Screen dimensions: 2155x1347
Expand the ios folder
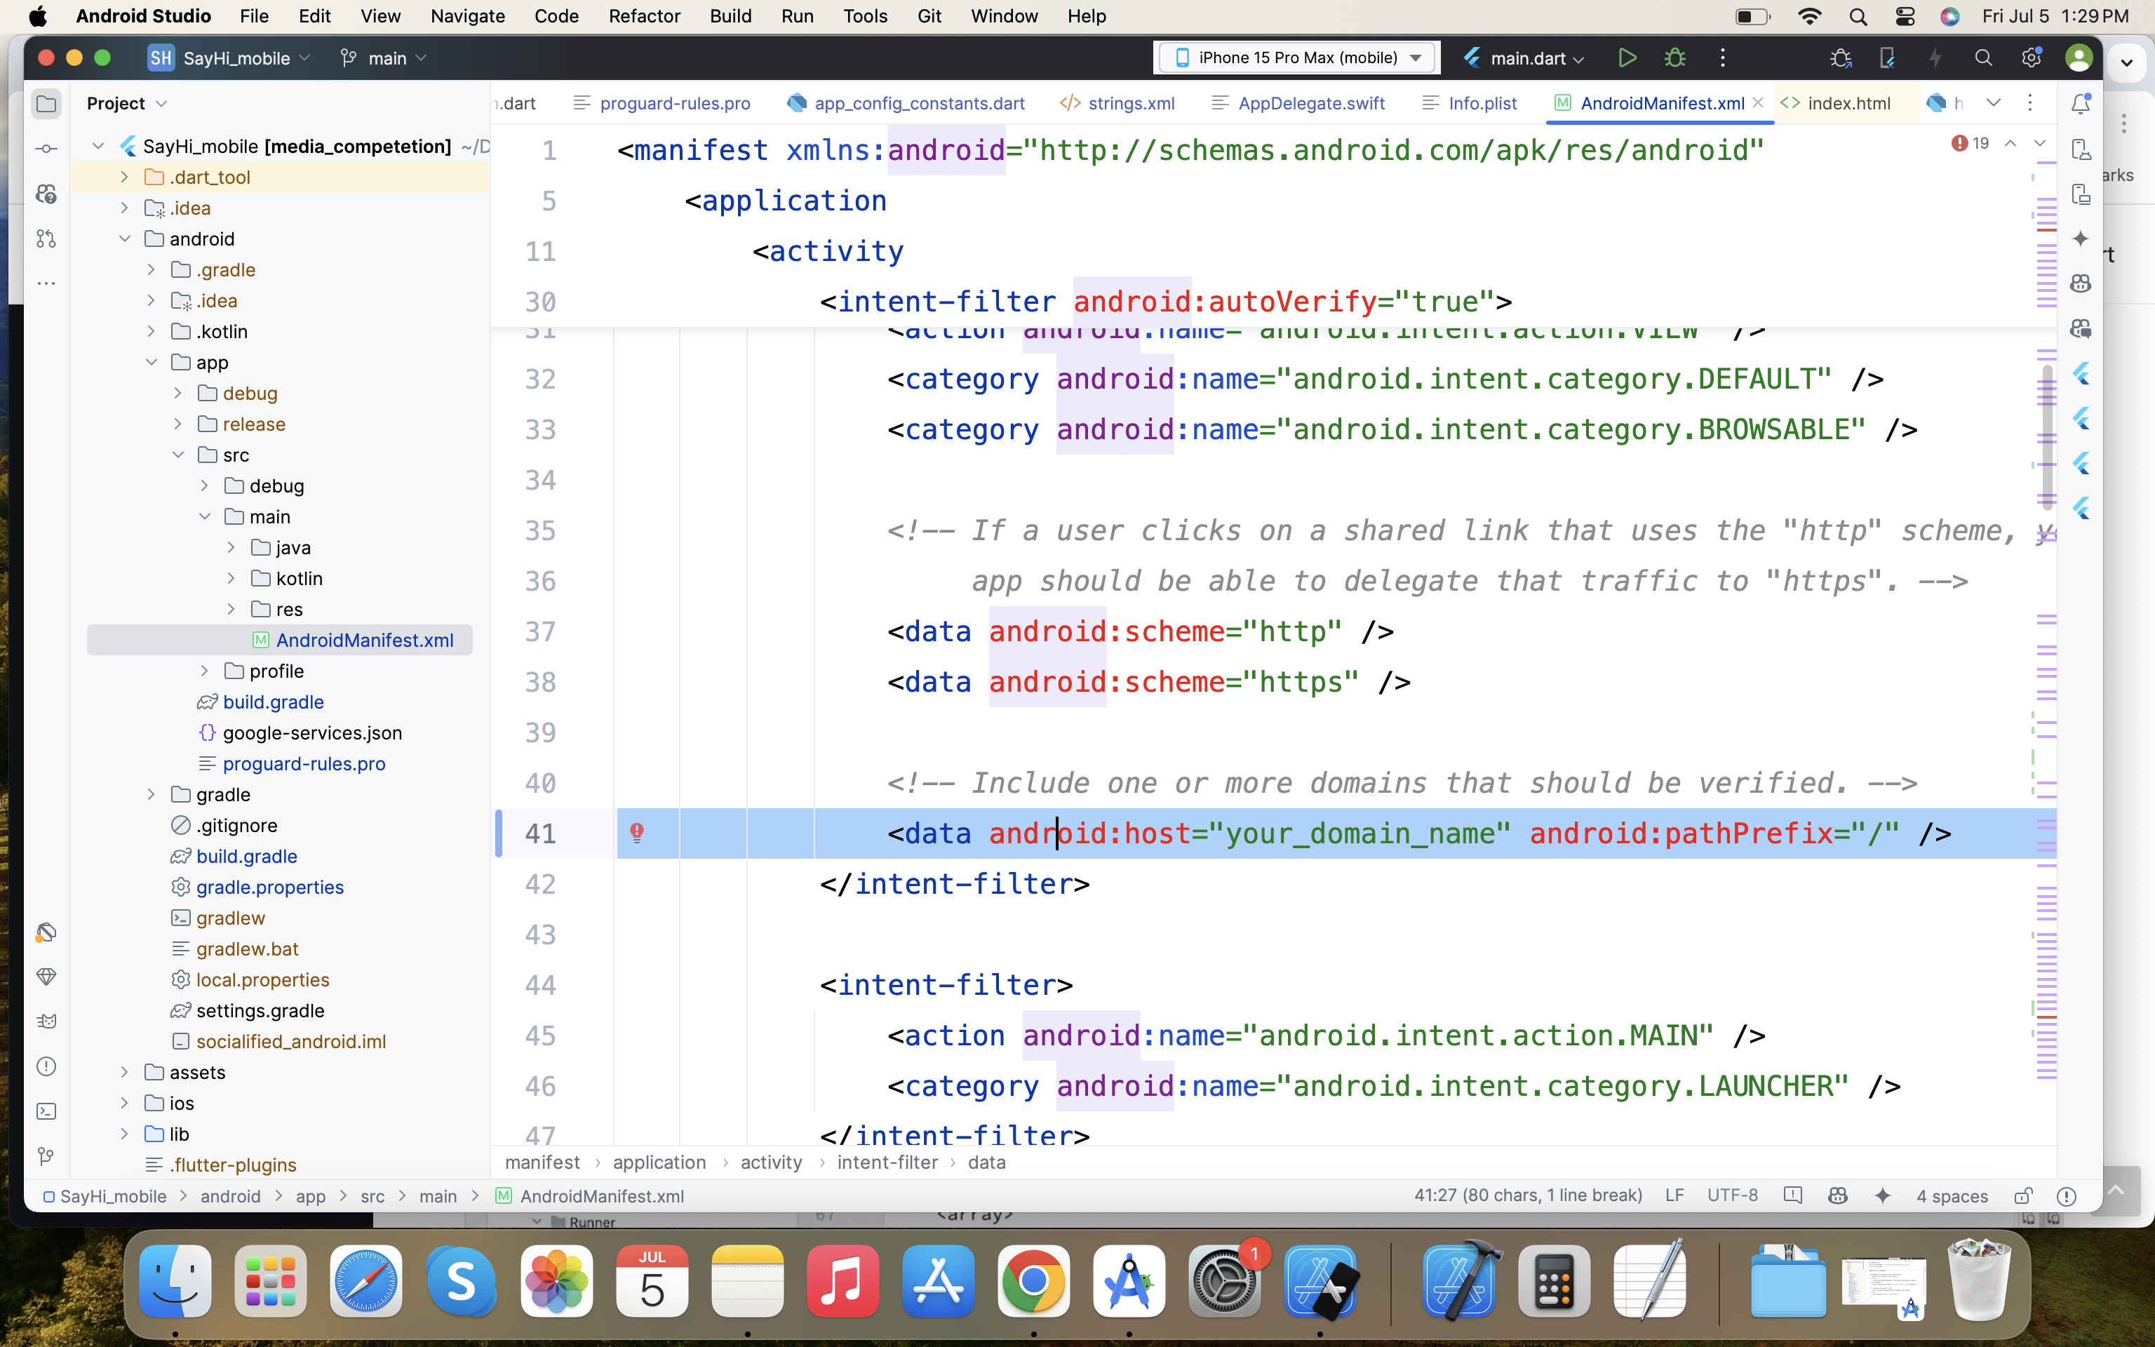125,1103
